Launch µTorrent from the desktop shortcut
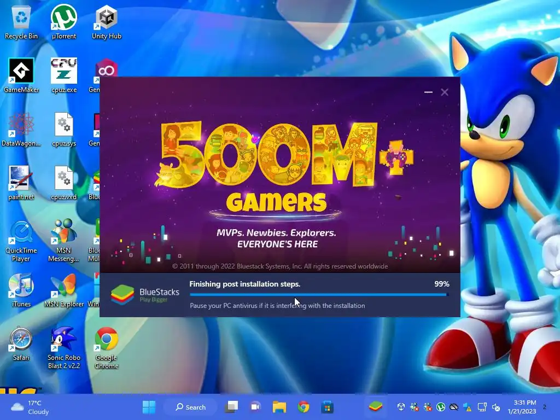This screenshot has height=420, width=560. (64, 22)
